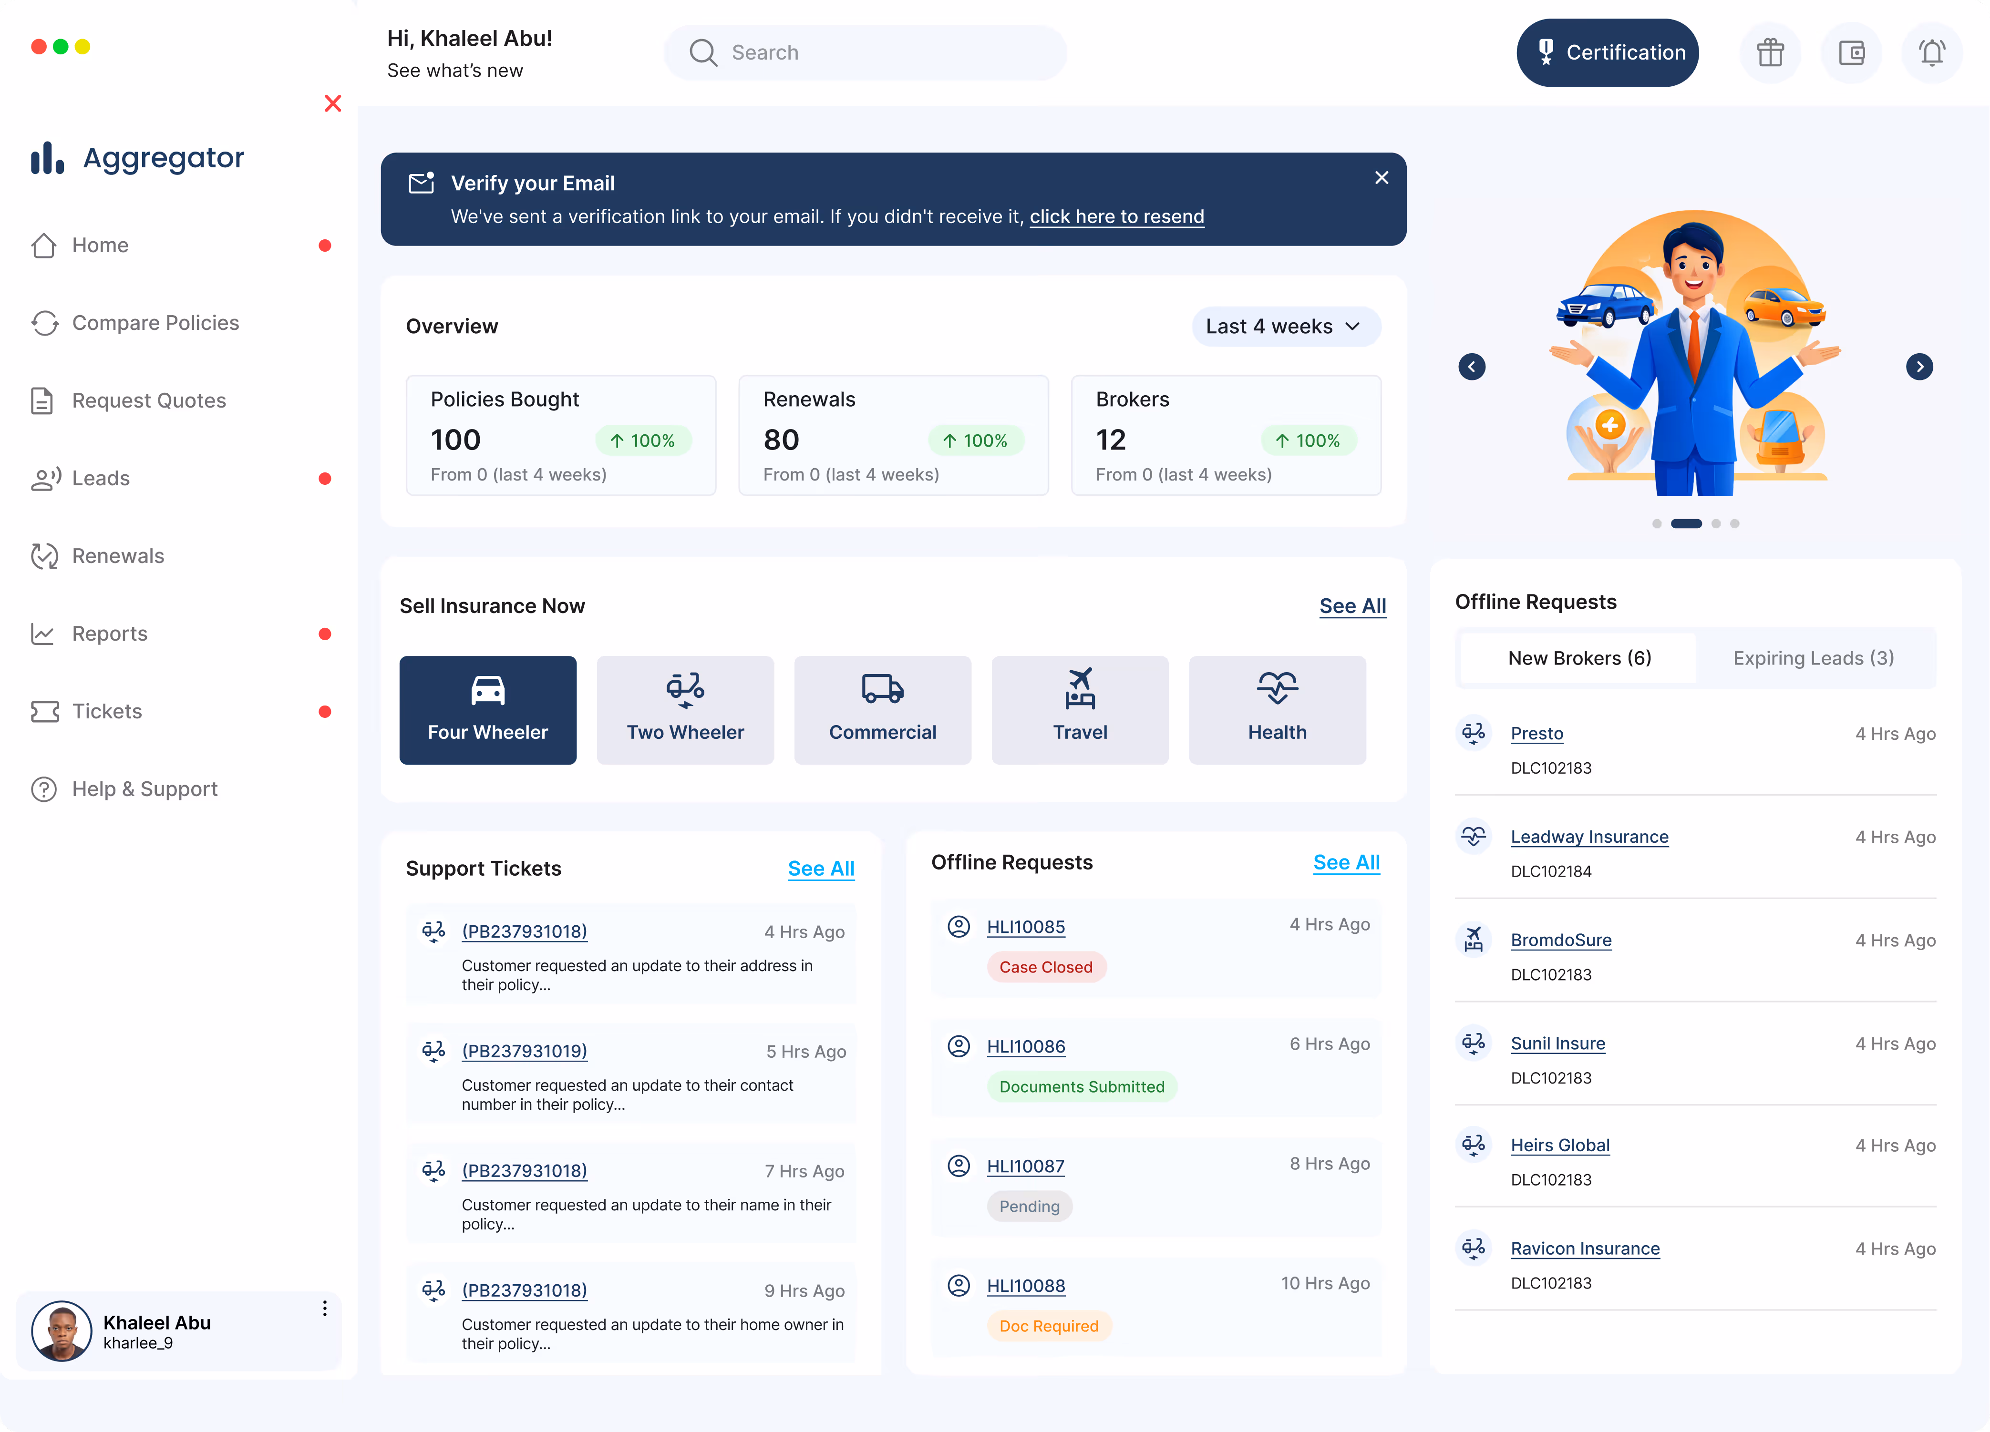The image size is (1990, 1432).
Task: Click Khaleel Abu's profile avatar
Action: [x=62, y=1331]
